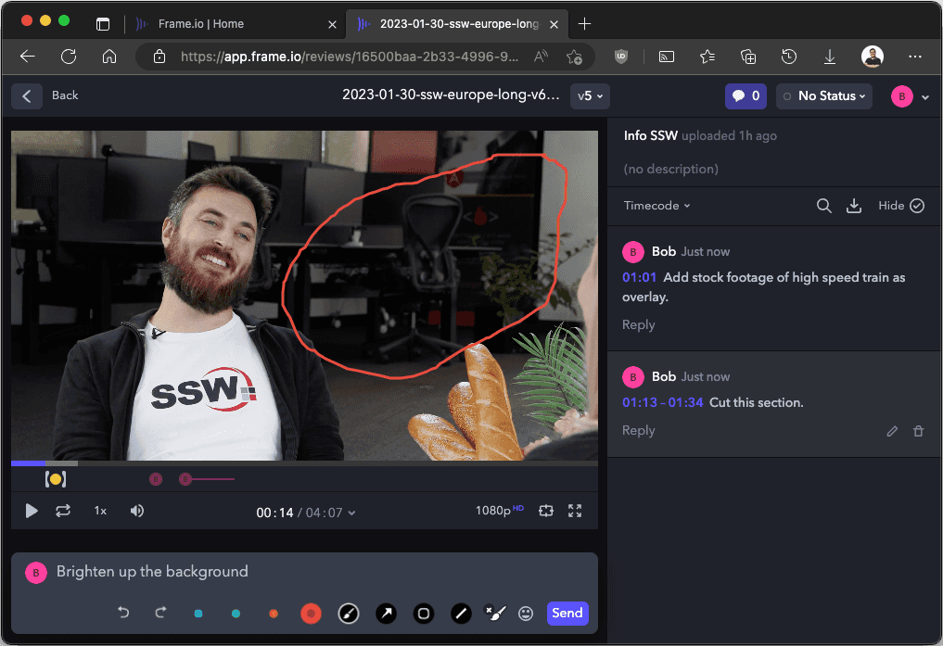Screen dimensions: 943x646
Task: Open the emoji picker in comment box
Action: pyautogui.click(x=526, y=613)
